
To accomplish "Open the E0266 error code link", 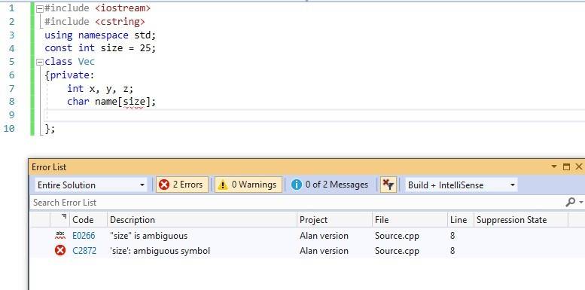I will pos(84,236).
